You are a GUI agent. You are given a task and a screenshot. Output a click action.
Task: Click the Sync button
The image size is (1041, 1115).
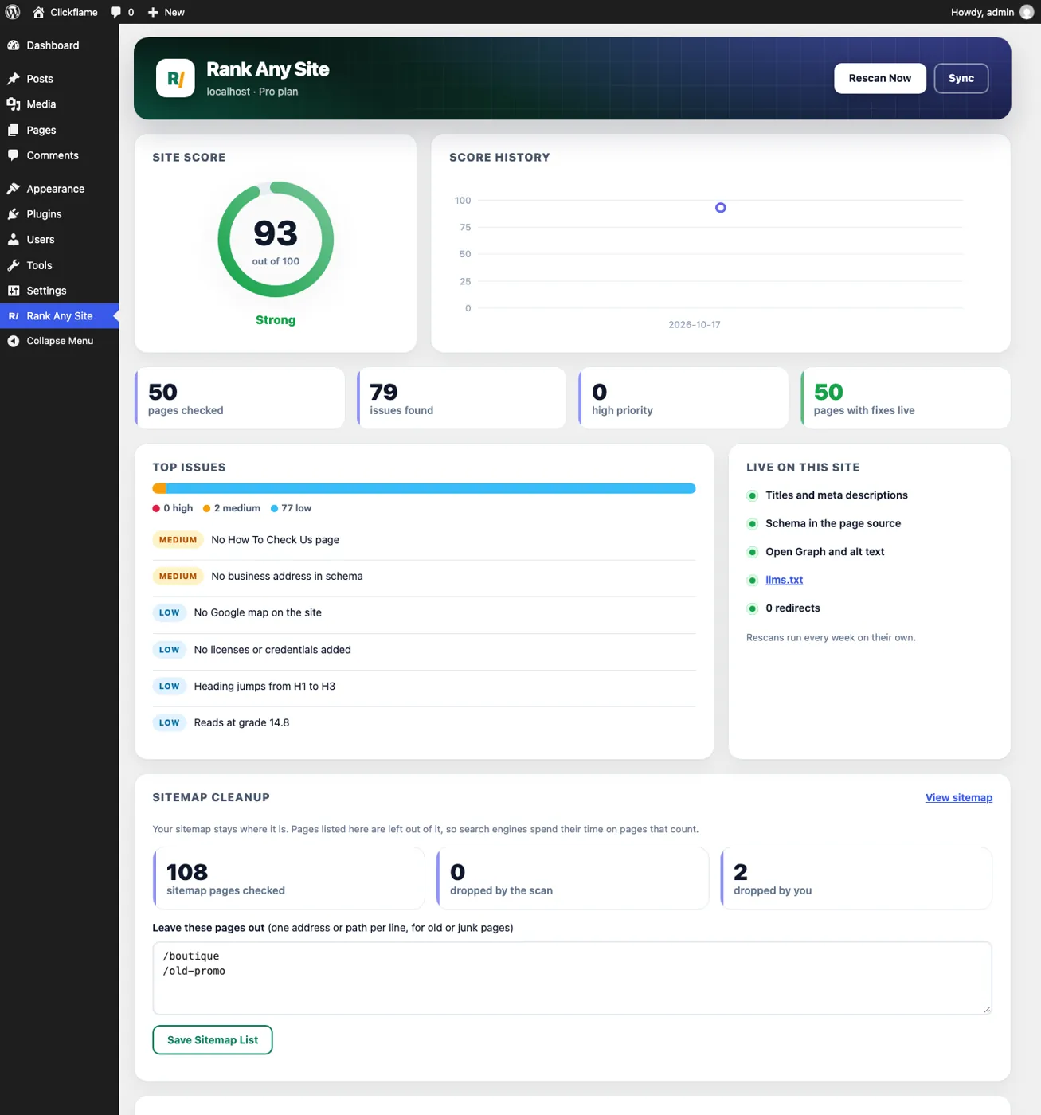click(961, 78)
